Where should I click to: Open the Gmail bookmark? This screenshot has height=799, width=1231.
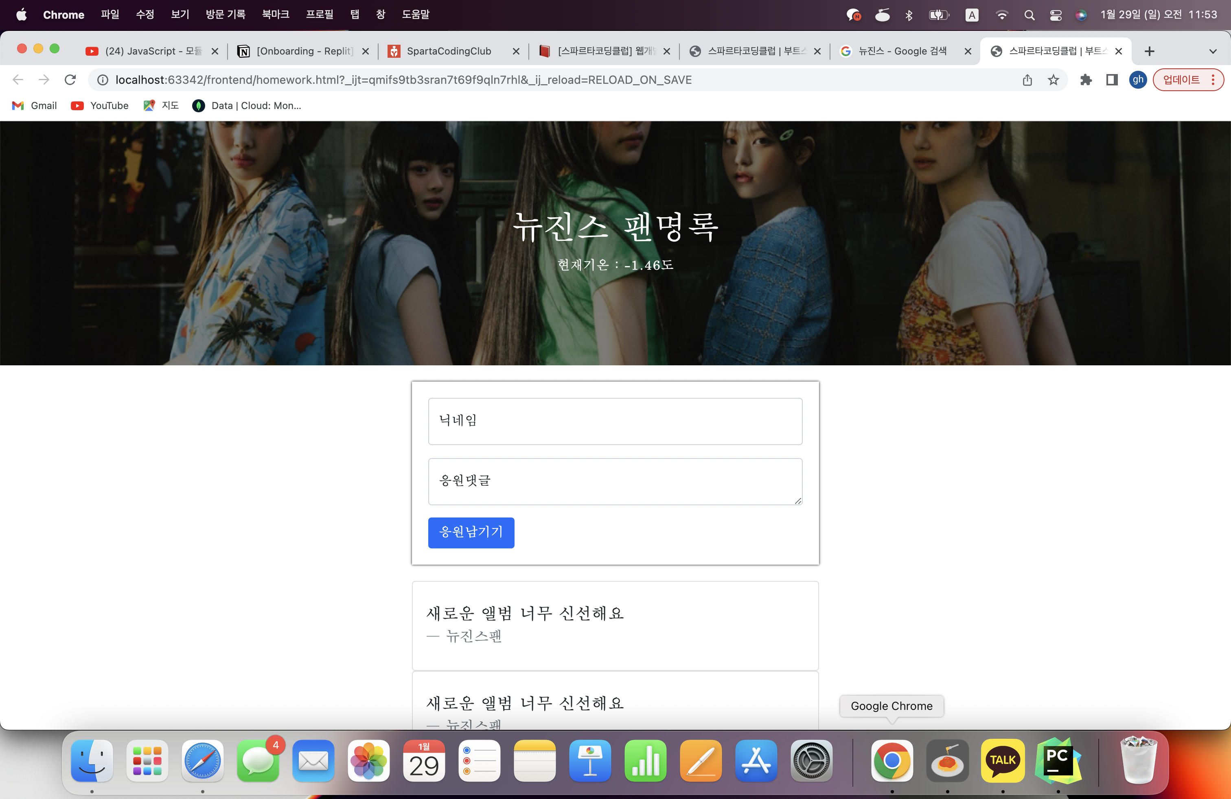pos(34,105)
